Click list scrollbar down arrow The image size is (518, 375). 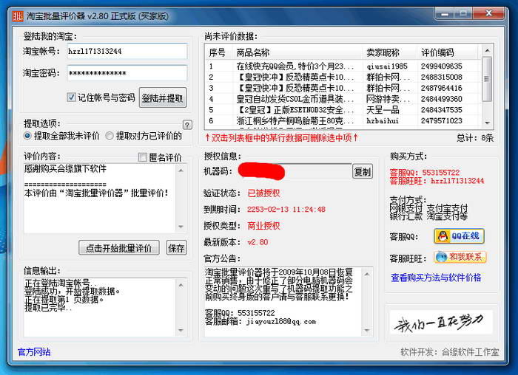(x=487, y=123)
